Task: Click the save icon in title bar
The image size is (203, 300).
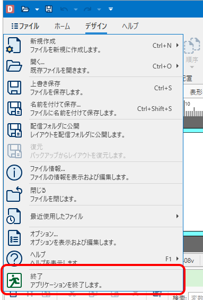Action: pos(49,9)
